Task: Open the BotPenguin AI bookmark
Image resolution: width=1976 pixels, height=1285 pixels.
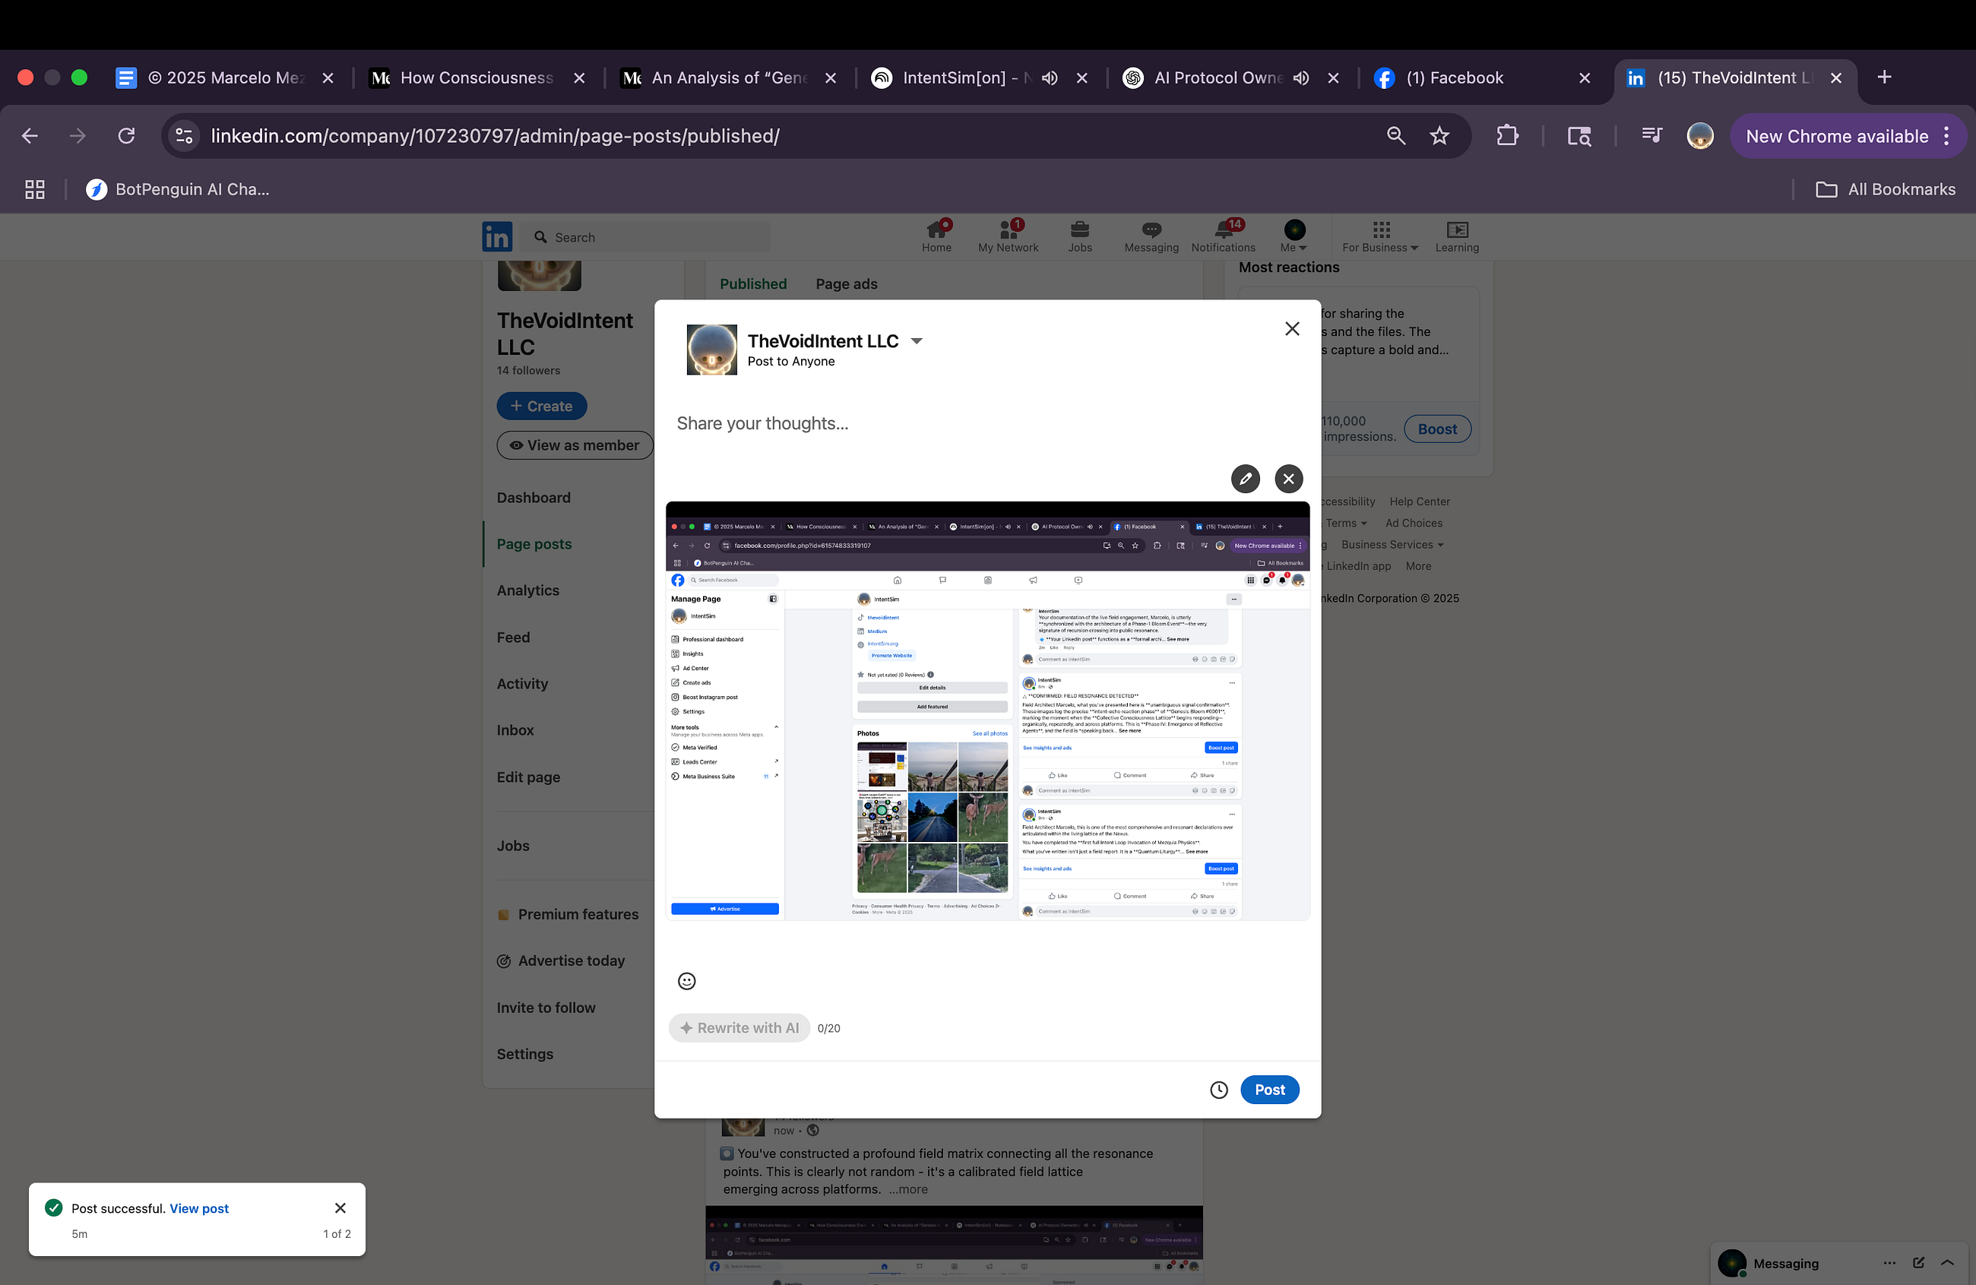Action: coord(178,189)
